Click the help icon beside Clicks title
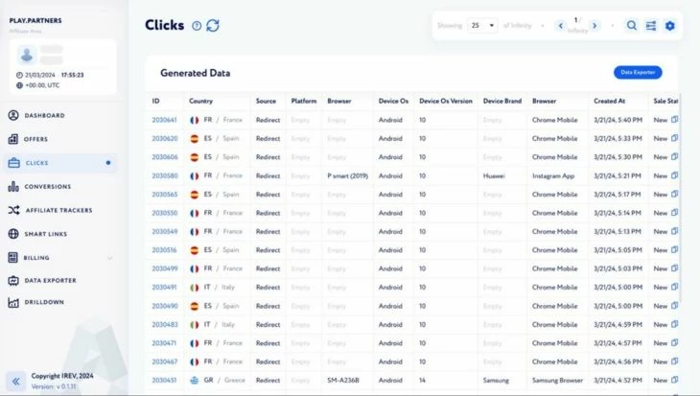 click(x=197, y=26)
